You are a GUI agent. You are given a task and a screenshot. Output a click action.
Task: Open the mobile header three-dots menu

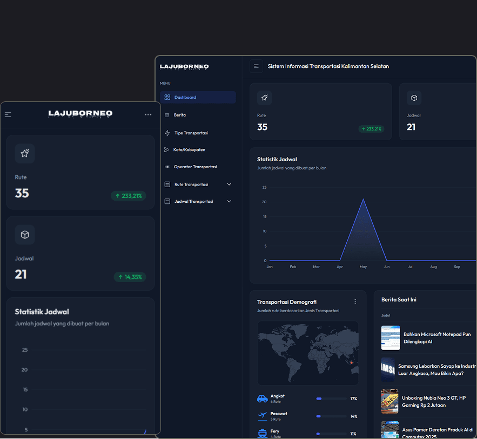point(148,114)
